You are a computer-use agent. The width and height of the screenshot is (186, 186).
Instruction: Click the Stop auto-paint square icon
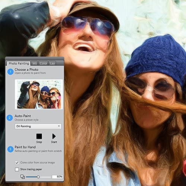coord(39,136)
